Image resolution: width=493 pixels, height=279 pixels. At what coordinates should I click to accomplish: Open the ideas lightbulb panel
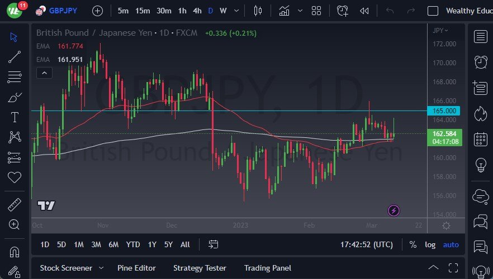pos(480,165)
